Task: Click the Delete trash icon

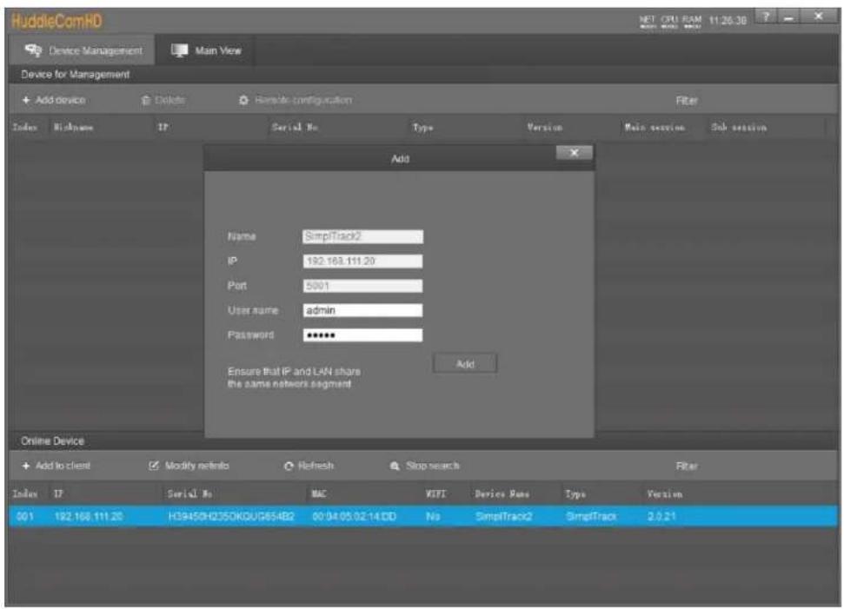Action: [145, 100]
